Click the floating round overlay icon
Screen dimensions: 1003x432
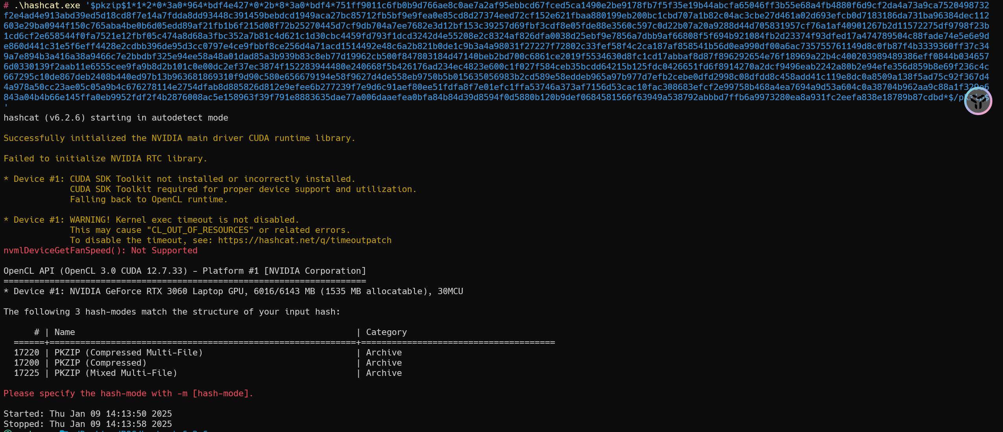point(978,101)
